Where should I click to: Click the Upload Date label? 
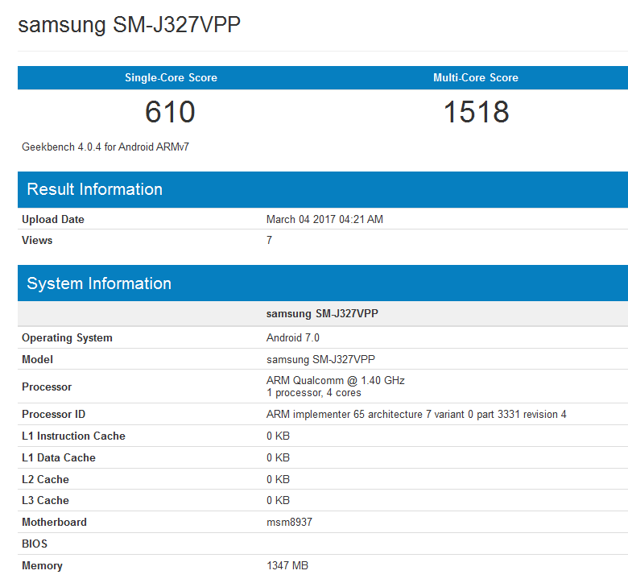tap(53, 220)
